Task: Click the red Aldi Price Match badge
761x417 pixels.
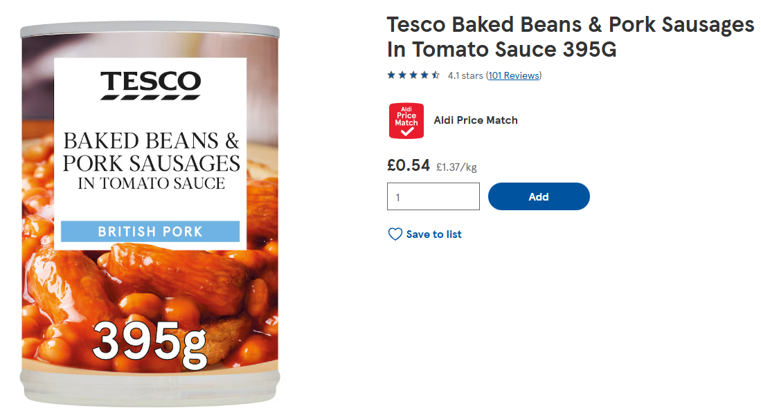Action: pos(406,120)
